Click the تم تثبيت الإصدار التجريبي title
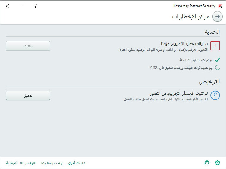 tap(179, 93)
